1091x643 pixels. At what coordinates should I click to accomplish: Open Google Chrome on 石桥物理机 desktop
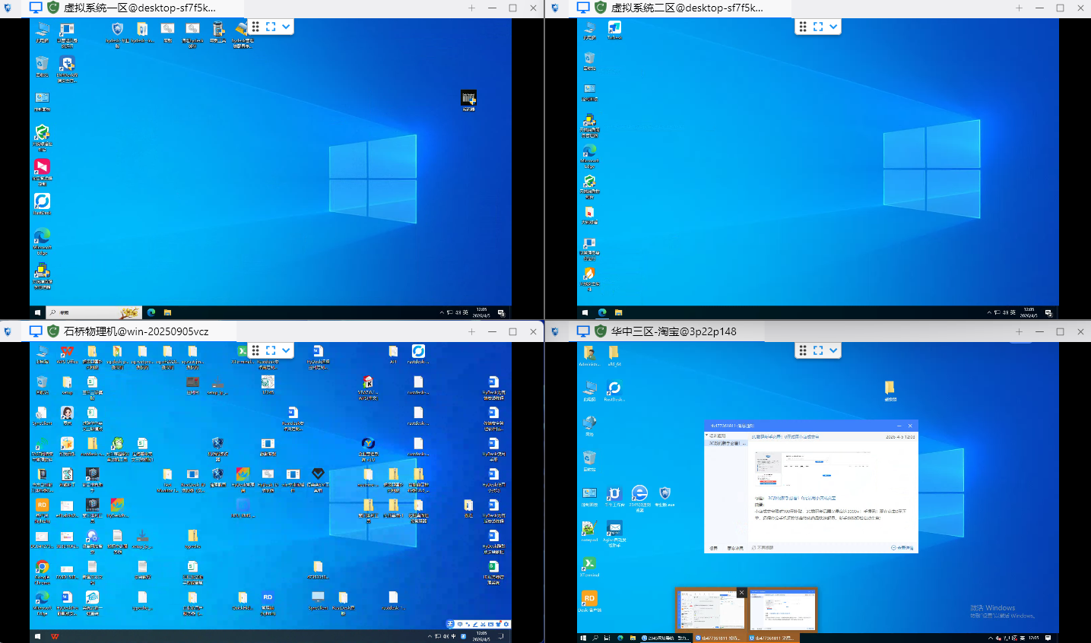(x=42, y=567)
